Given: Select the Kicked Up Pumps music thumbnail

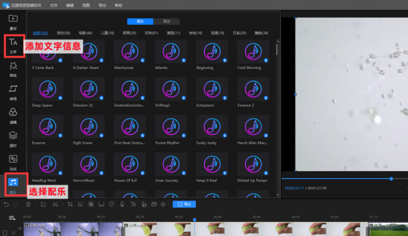Looking at the screenshot, I should 253,164.
